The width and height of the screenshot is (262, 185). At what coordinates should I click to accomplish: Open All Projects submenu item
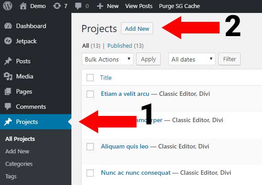(20, 139)
